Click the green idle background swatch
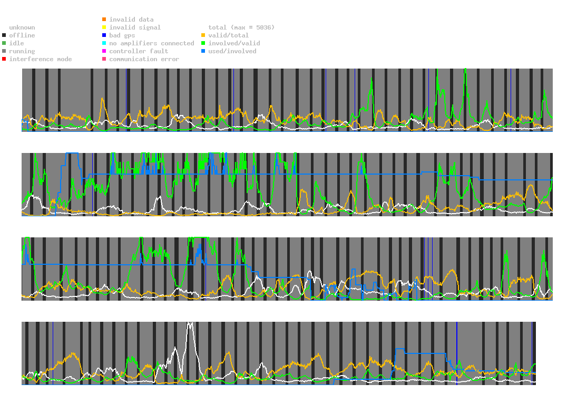Viewport: 577px width, 403px height. [x=4, y=43]
